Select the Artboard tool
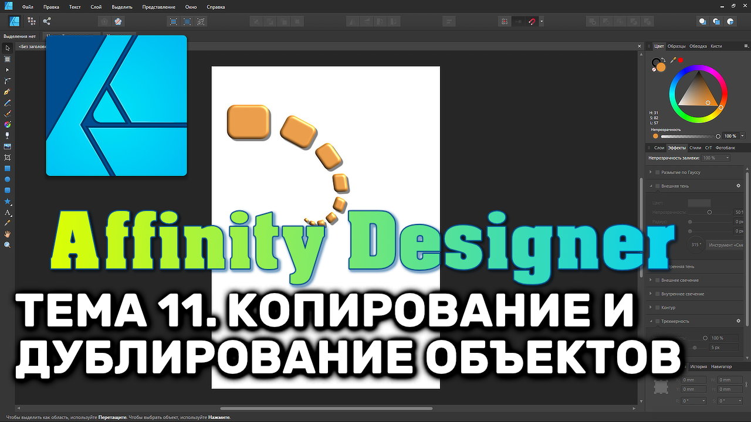Image resolution: width=751 pixels, height=422 pixels. point(8,59)
